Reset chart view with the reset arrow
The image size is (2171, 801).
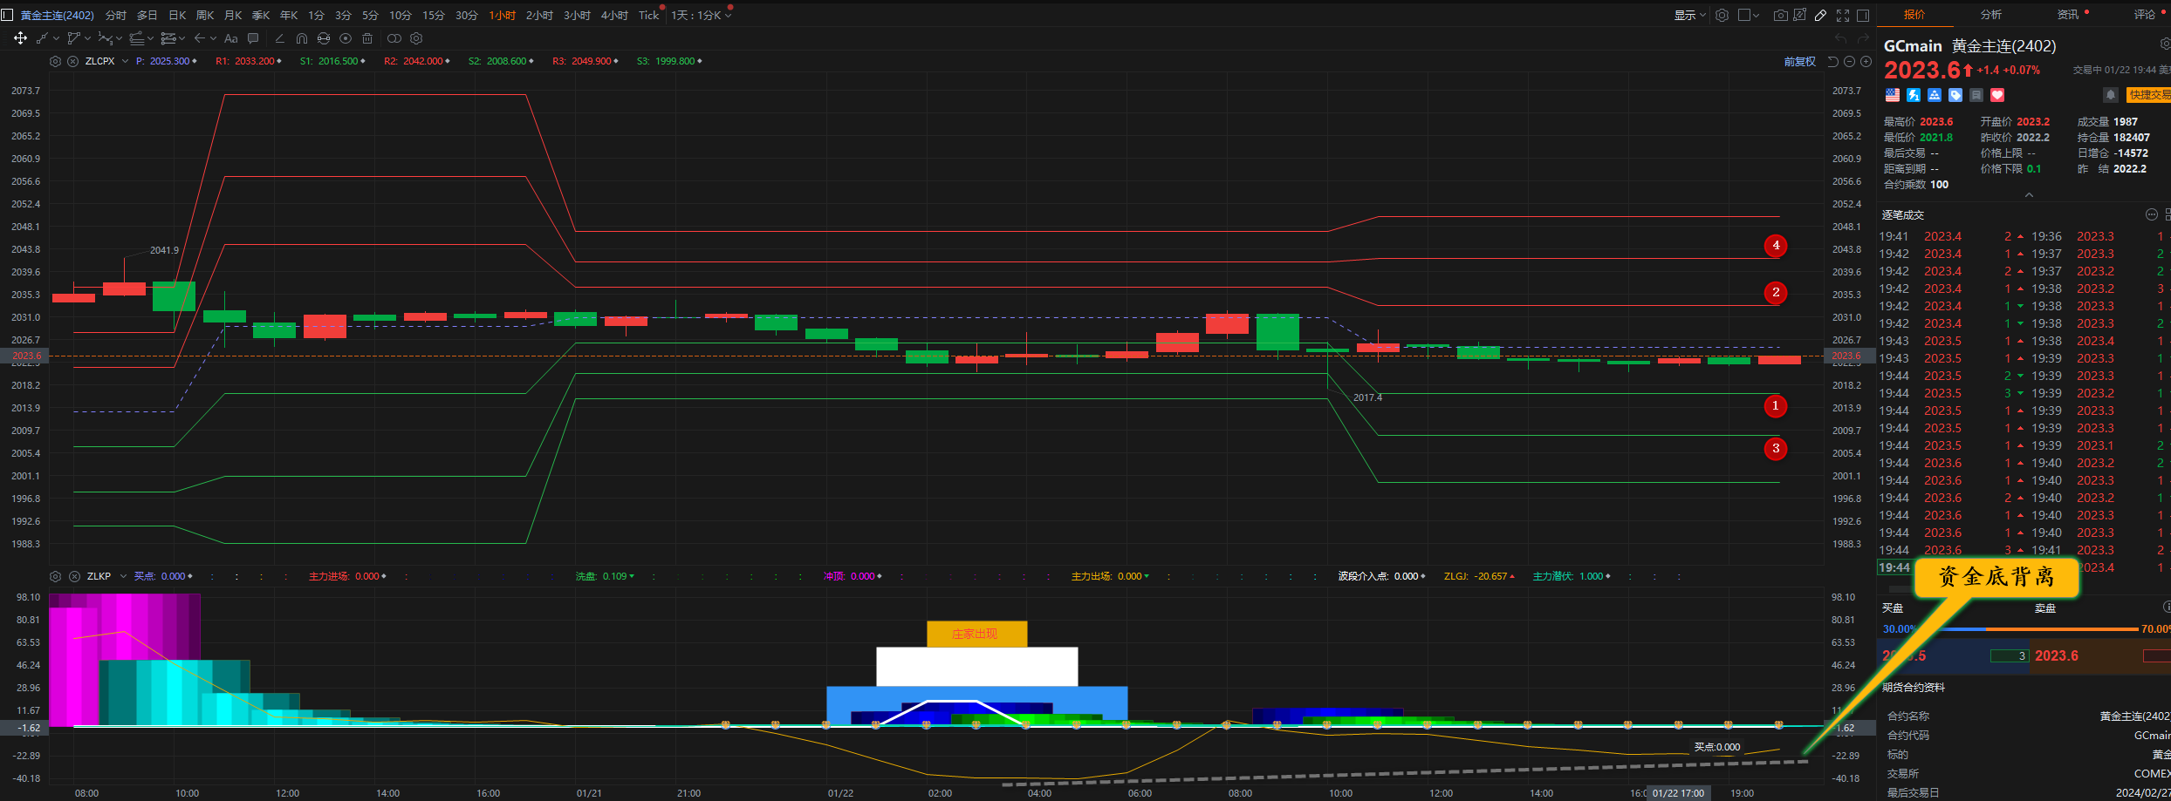coord(1832,62)
